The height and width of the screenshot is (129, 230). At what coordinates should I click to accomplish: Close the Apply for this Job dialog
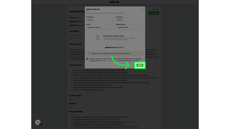[x=143, y=9]
